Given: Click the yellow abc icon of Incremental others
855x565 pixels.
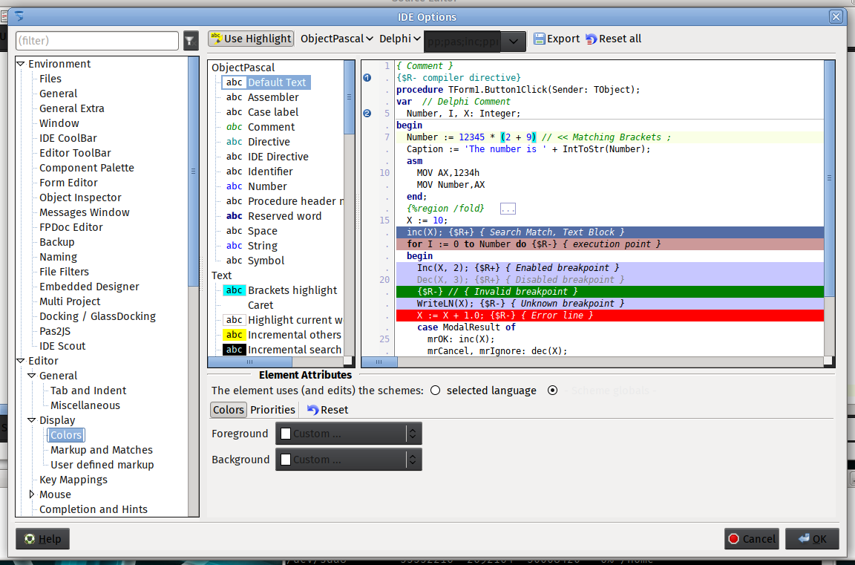Looking at the screenshot, I should (x=234, y=334).
